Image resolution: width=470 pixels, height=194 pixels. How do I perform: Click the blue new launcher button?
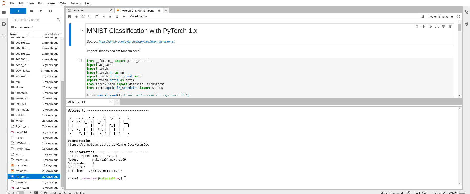click(18, 11)
